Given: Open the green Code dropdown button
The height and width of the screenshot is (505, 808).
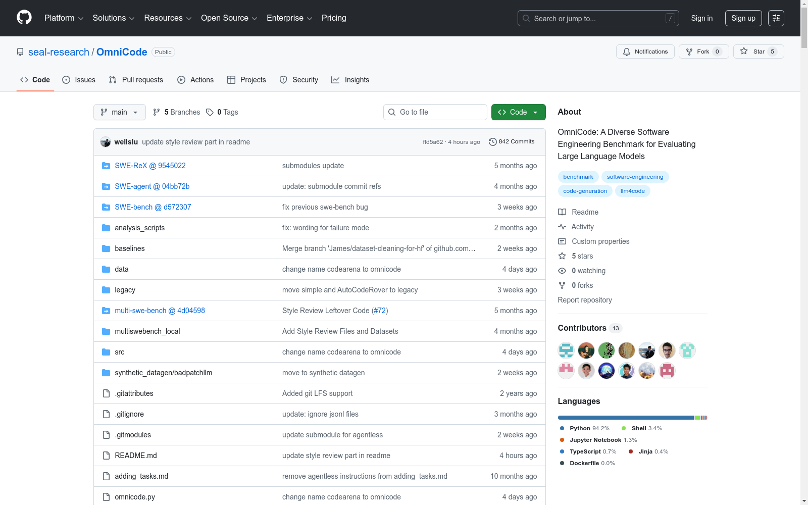Looking at the screenshot, I should click(x=519, y=112).
